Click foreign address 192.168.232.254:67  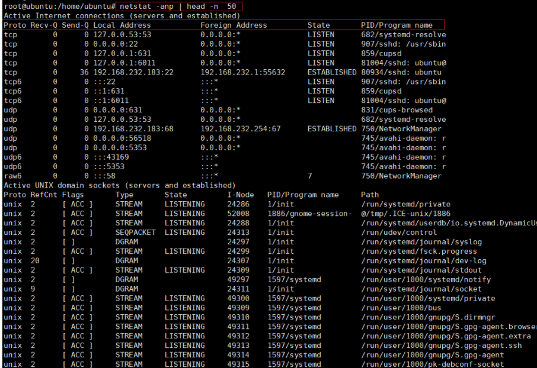pyautogui.click(x=241, y=128)
